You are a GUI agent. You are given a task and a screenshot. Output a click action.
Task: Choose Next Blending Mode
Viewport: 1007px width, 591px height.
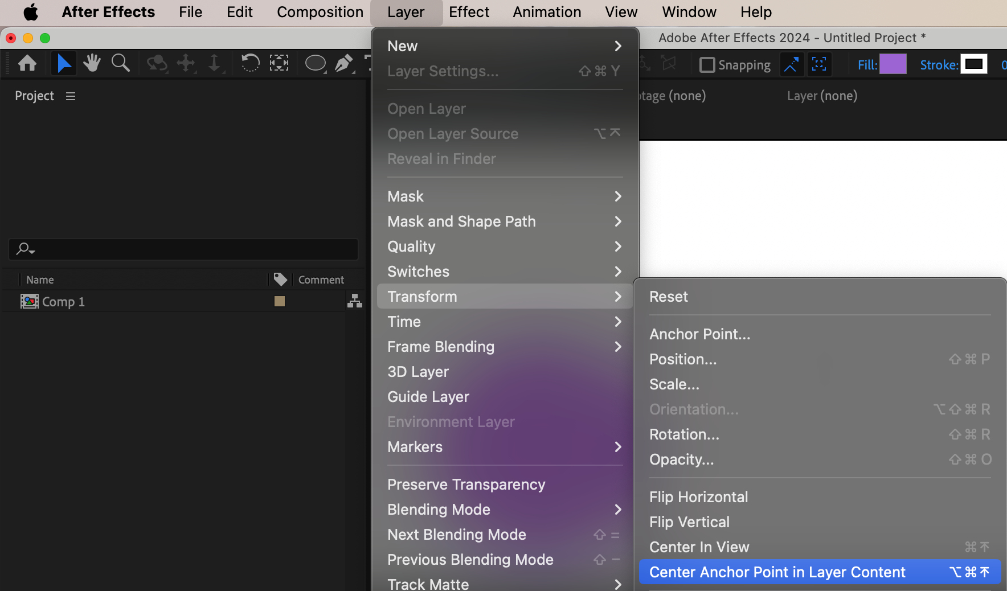coord(505,535)
